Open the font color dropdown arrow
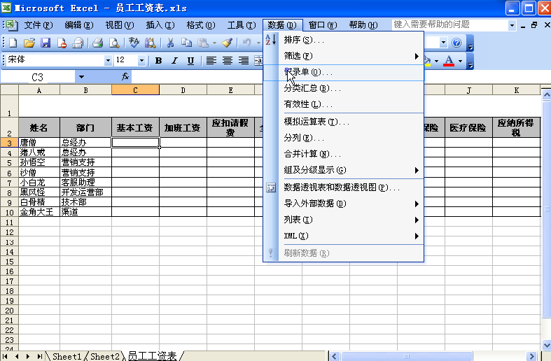This screenshot has height=361, width=551. (461, 61)
